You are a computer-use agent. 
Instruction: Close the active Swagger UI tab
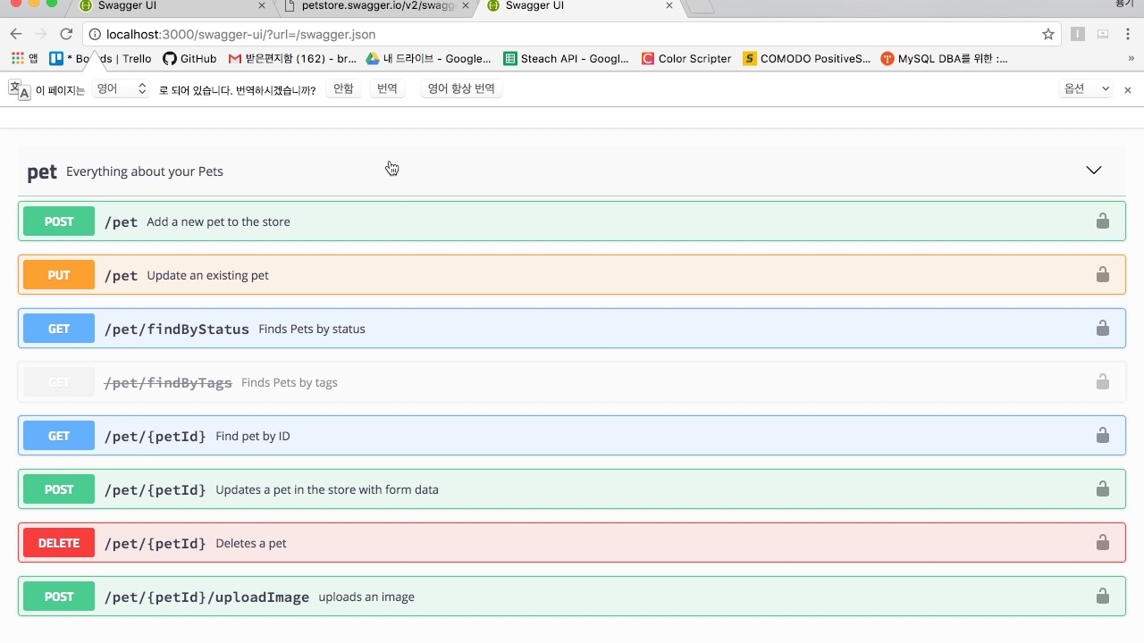[669, 5]
